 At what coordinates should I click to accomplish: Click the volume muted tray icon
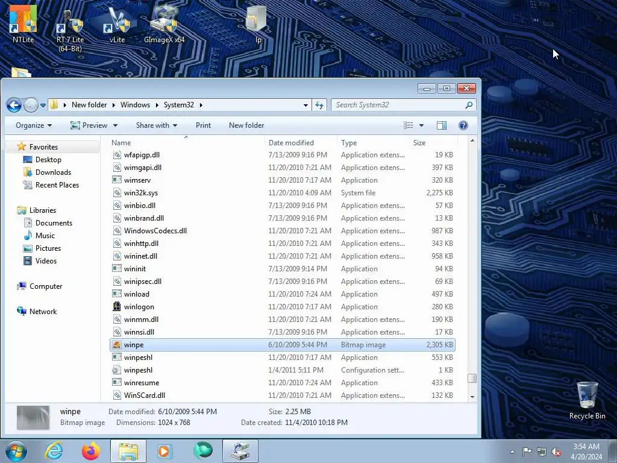click(556, 452)
